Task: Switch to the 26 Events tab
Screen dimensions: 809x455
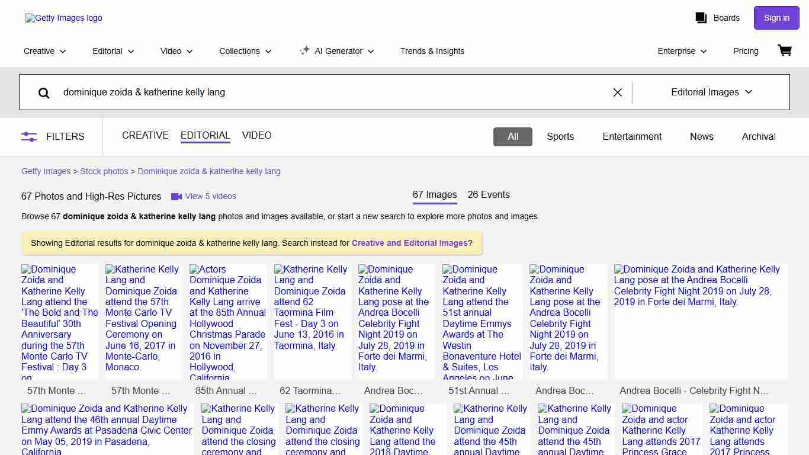Action: pyautogui.click(x=488, y=195)
